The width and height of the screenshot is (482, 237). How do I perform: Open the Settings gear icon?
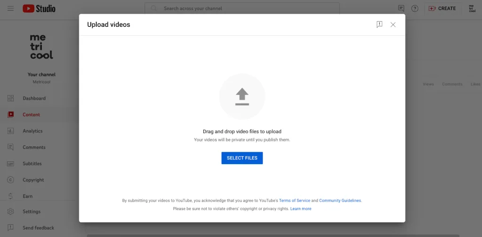(10, 212)
